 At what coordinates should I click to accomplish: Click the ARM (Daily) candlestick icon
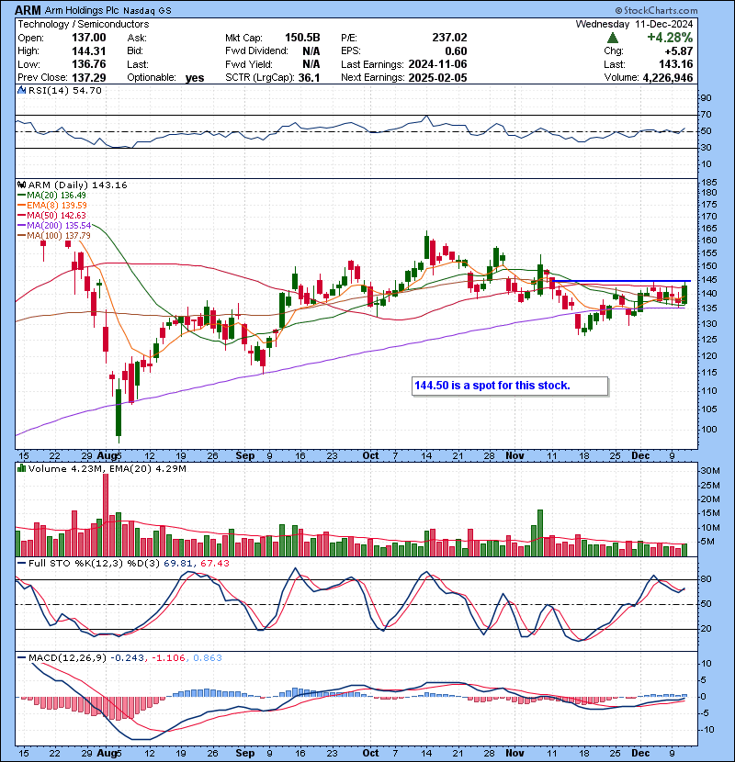click(x=21, y=185)
